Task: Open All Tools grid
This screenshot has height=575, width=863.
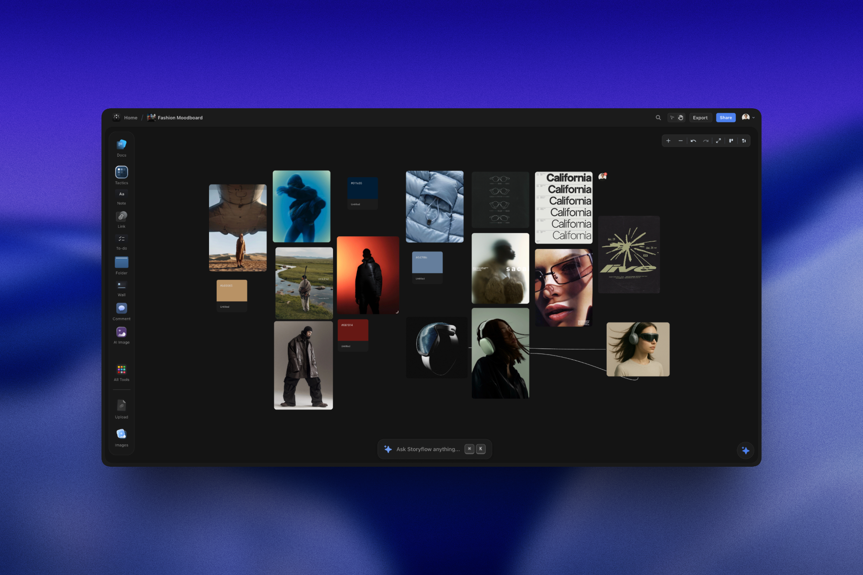Action: pyautogui.click(x=121, y=369)
